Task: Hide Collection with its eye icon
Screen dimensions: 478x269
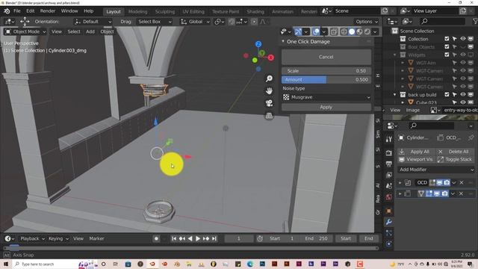Action: [x=463, y=39]
